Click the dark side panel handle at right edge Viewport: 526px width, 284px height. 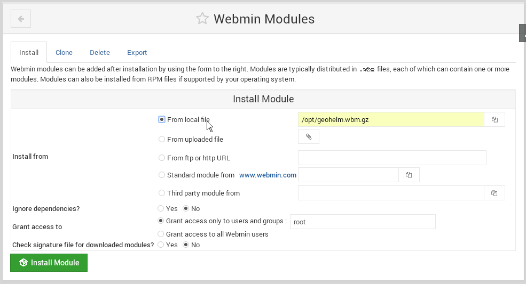pyautogui.click(x=523, y=33)
